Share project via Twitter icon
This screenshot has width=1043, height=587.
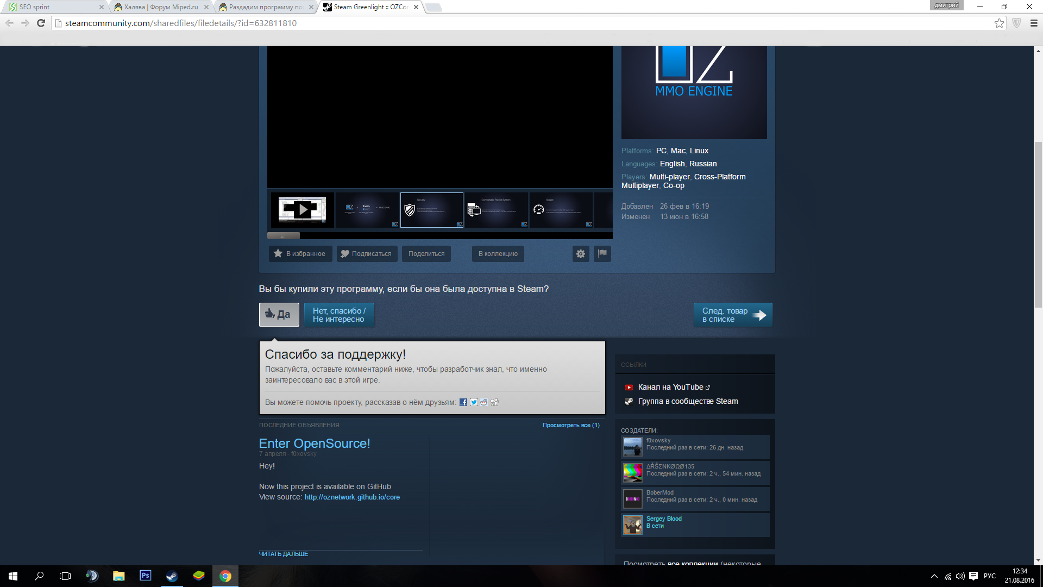tap(474, 402)
